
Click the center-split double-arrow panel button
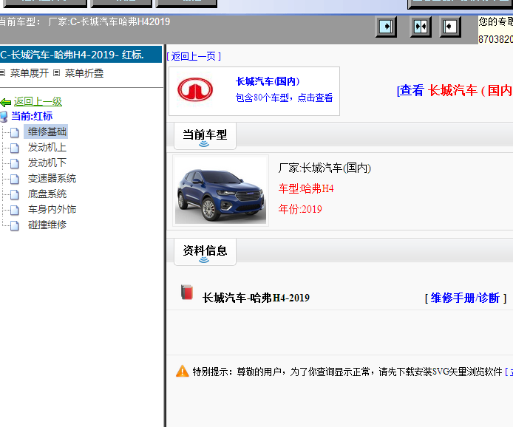421,27
